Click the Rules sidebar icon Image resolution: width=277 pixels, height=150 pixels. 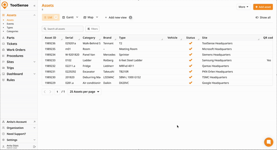[3, 80]
